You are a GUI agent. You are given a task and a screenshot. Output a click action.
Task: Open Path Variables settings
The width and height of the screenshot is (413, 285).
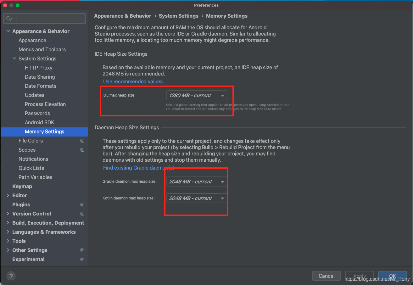36,177
